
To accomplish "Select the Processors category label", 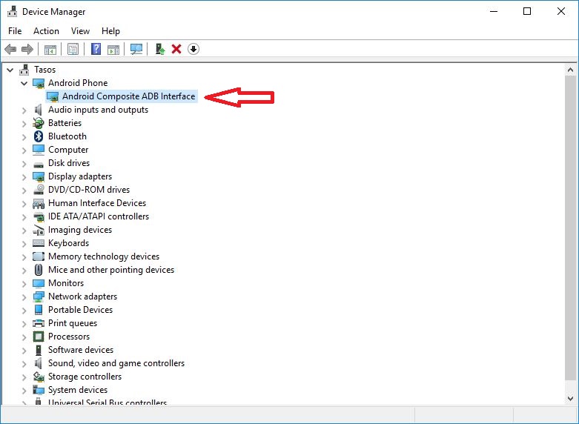I will [x=69, y=337].
